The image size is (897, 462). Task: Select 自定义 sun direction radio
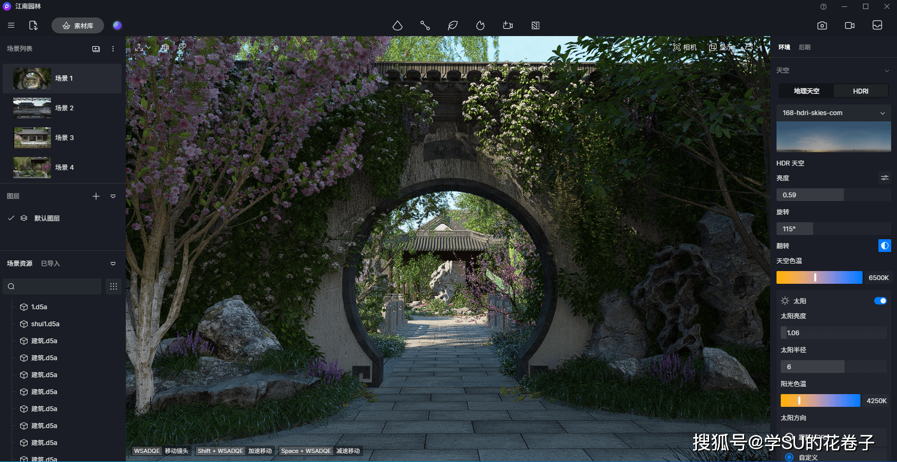coord(789,457)
